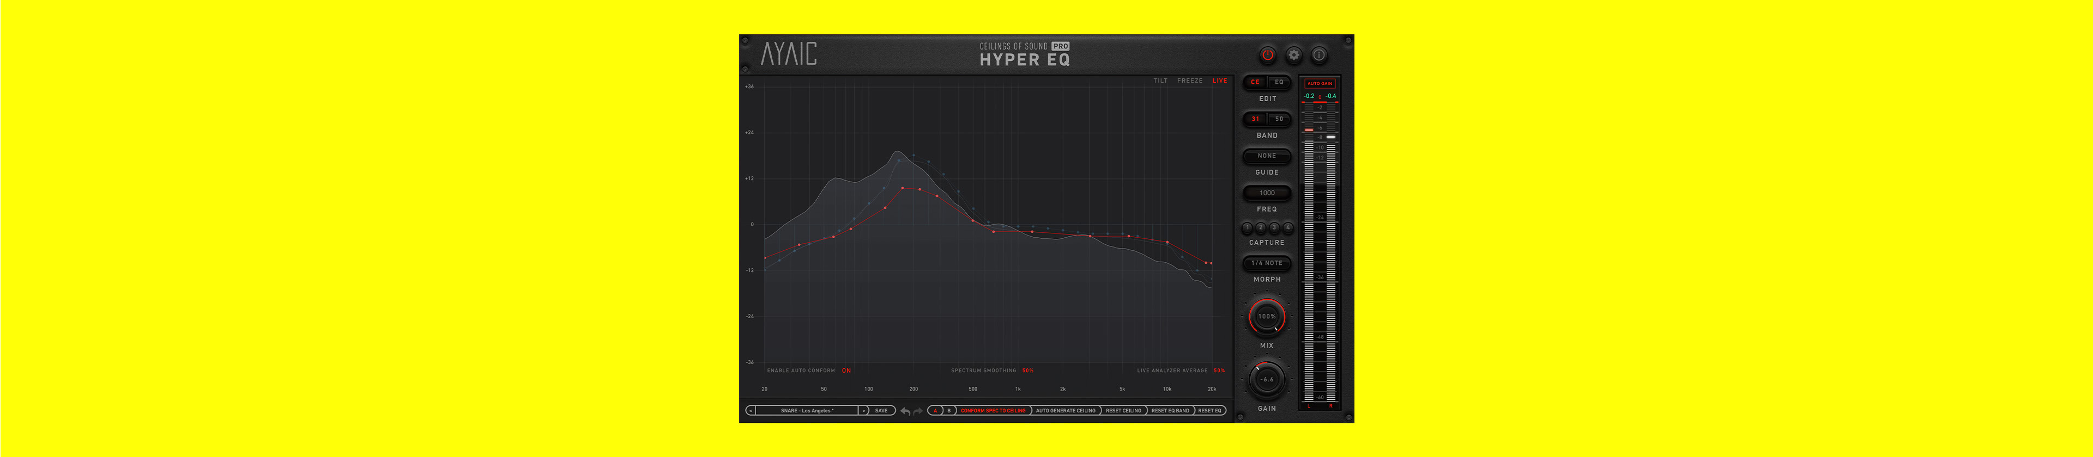Viewport: 2093px width, 457px height.
Task: Open settings with the gear icon
Action: pyautogui.click(x=1293, y=55)
